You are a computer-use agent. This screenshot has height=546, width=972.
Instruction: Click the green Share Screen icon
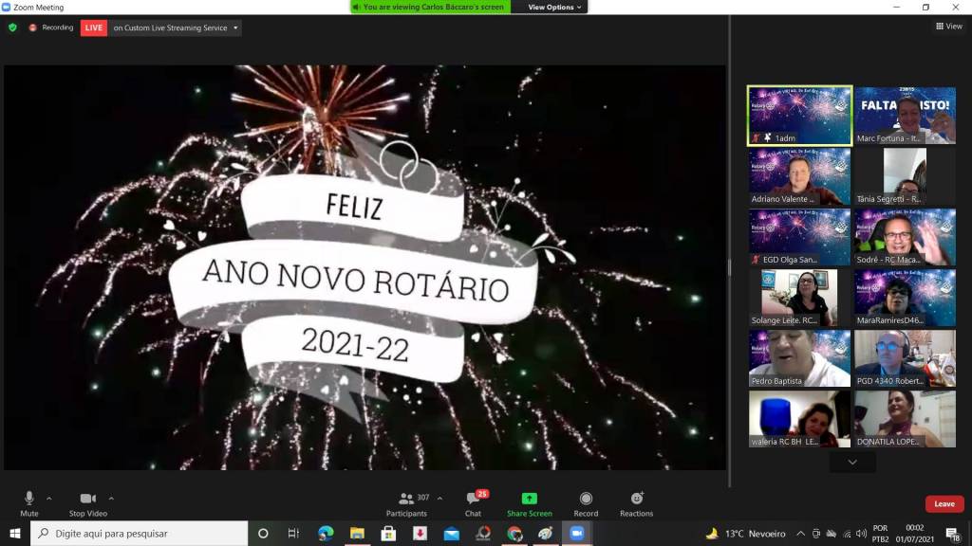coord(529,500)
